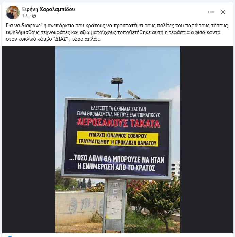The width and height of the screenshot is (235, 237).
Task: Open the three-dots post options menu
Action: [x=211, y=12]
